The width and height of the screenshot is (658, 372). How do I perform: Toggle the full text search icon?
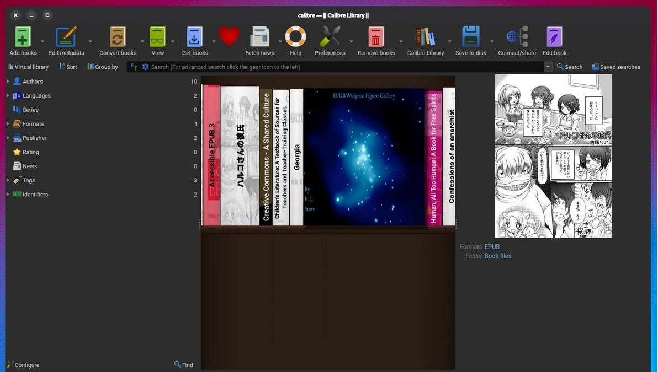[x=134, y=67]
